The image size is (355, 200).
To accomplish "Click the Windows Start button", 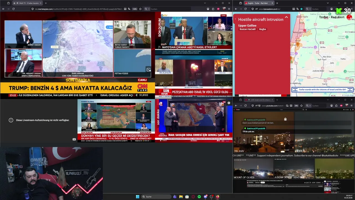I will pyautogui.click(x=138, y=197).
